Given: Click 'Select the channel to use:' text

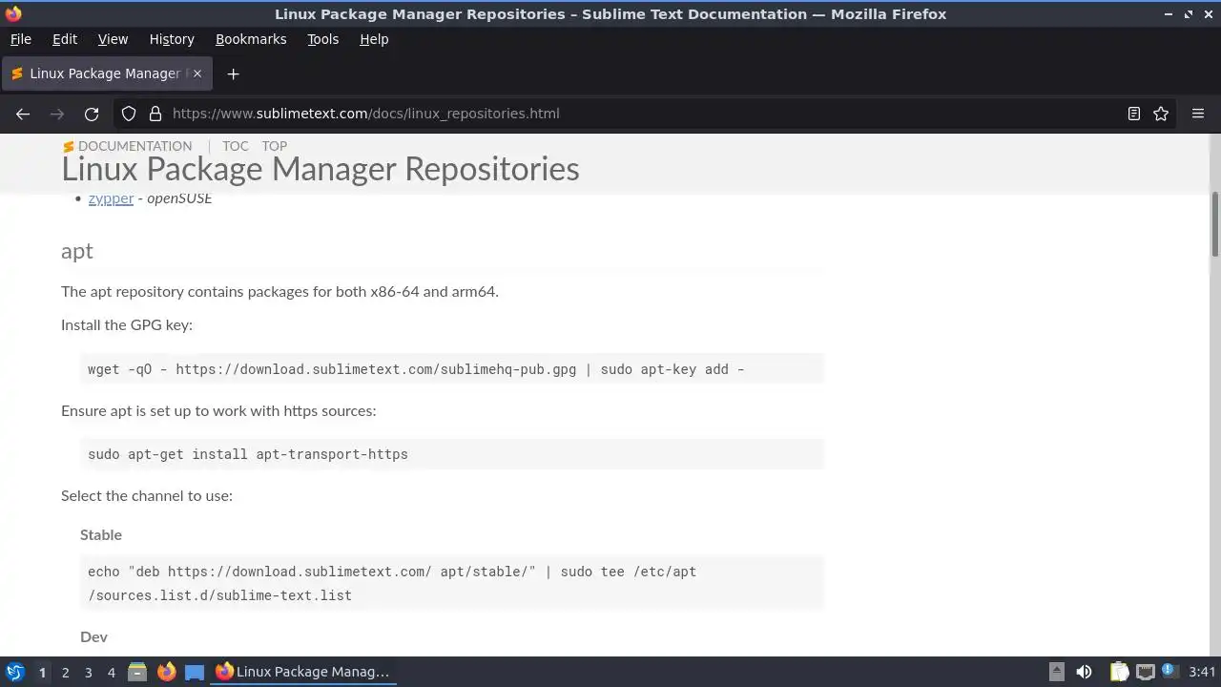Looking at the screenshot, I should tap(147, 495).
